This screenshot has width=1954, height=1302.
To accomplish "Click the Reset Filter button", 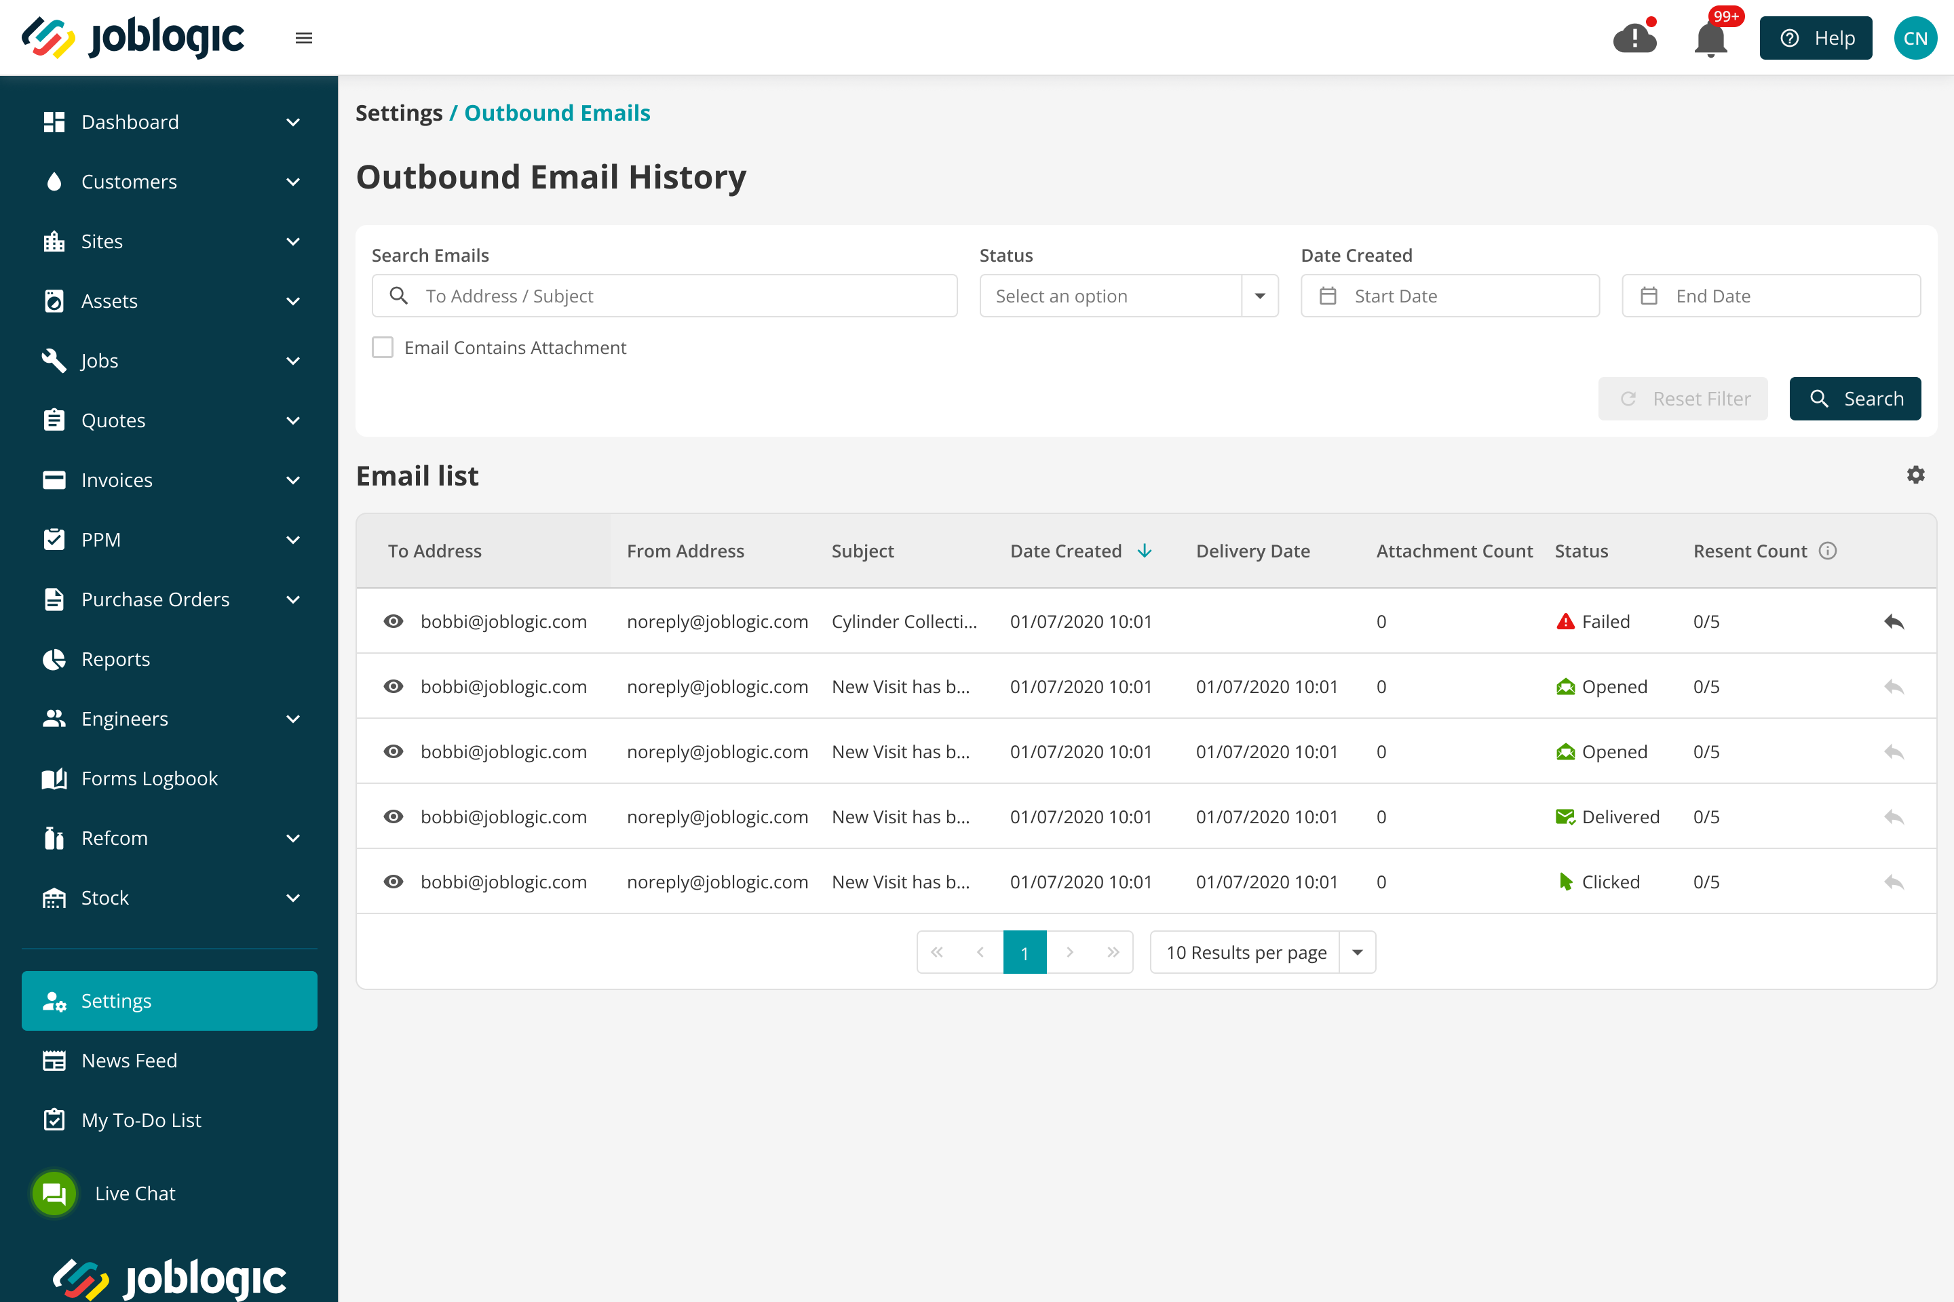I will pos(1683,399).
